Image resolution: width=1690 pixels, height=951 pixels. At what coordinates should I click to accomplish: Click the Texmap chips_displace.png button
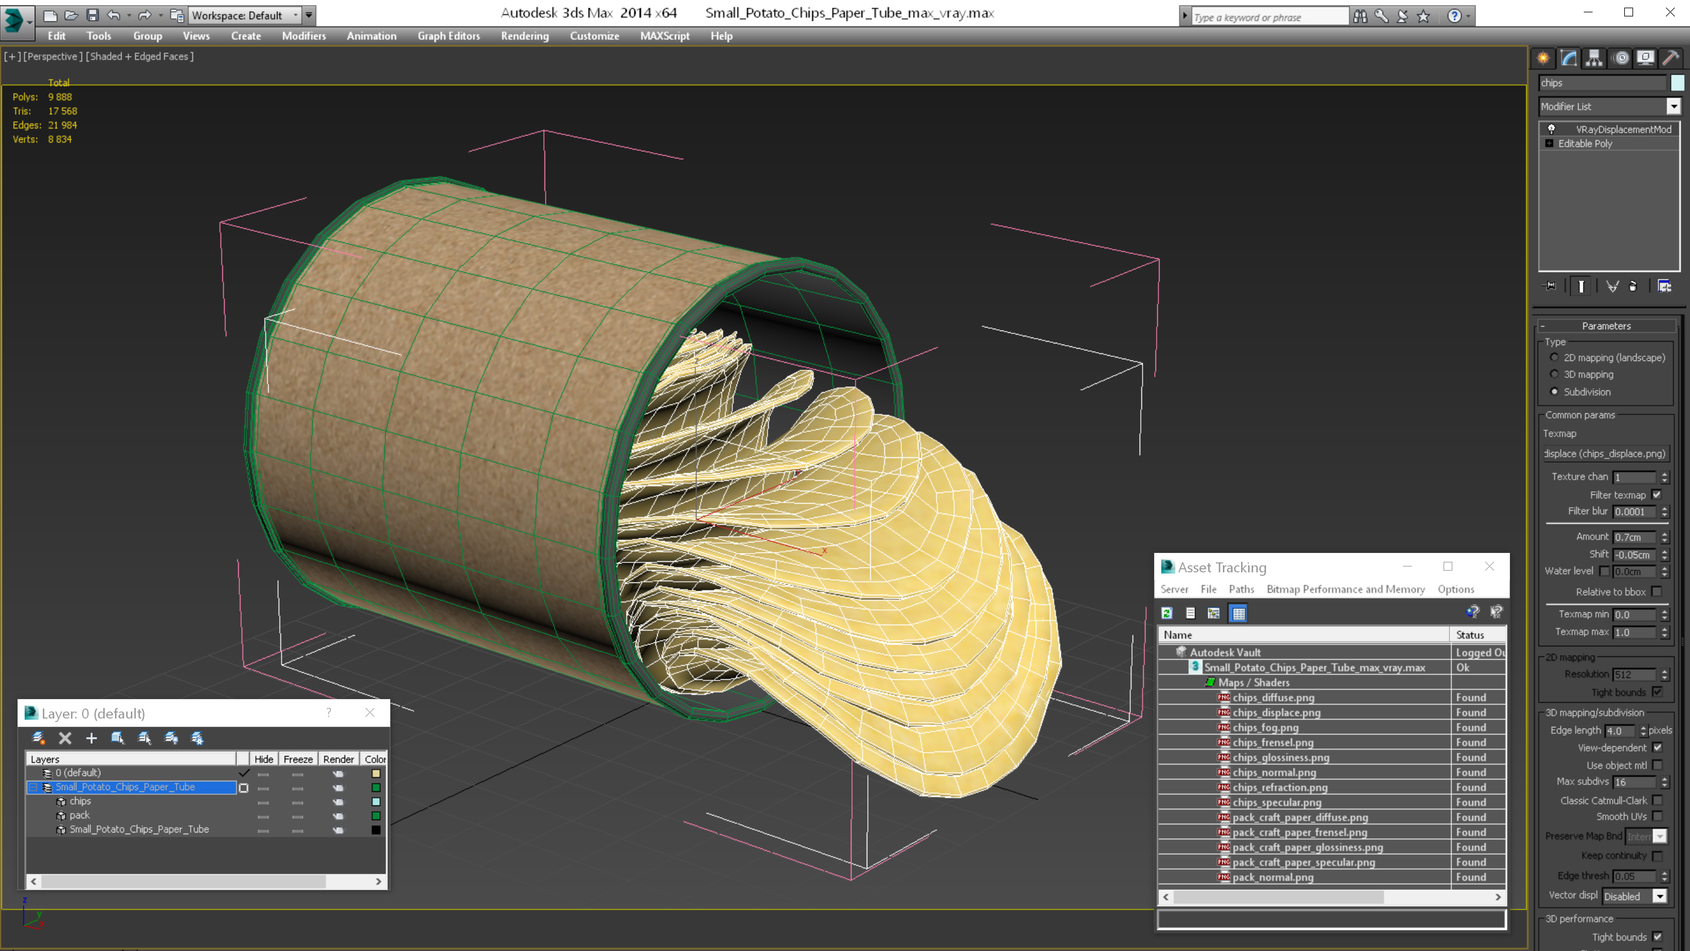[x=1605, y=454]
